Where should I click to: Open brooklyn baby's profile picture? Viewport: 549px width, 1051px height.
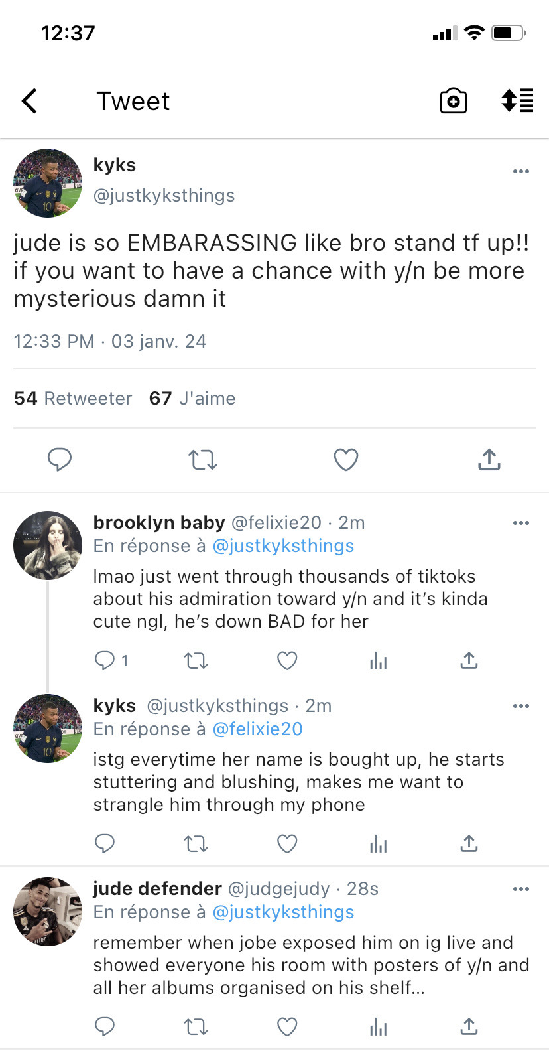[48, 545]
